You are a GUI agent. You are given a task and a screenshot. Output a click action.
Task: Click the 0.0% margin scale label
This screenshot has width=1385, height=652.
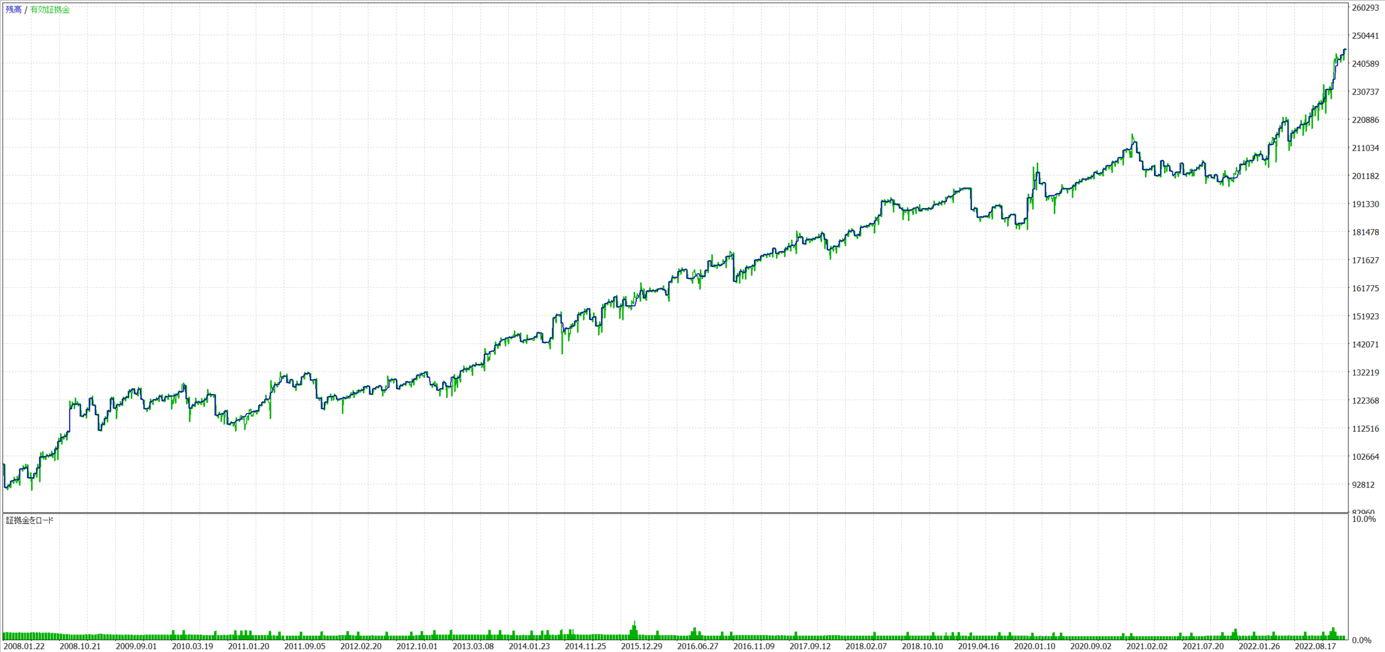[1362, 640]
